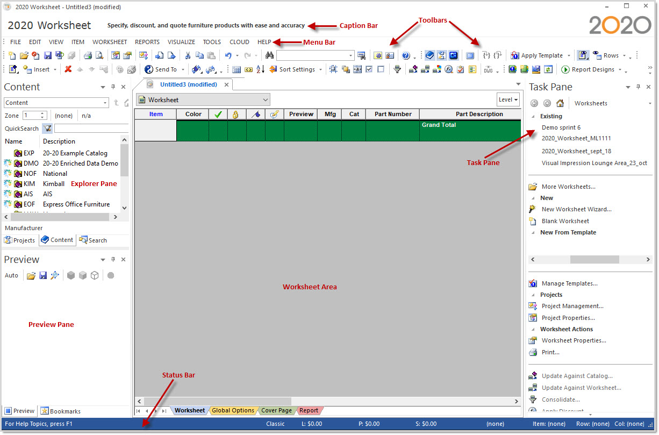The height and width of the screenshot is (435, 659).
Task: Open the Send To dropdown
Action: pos(182,69)
